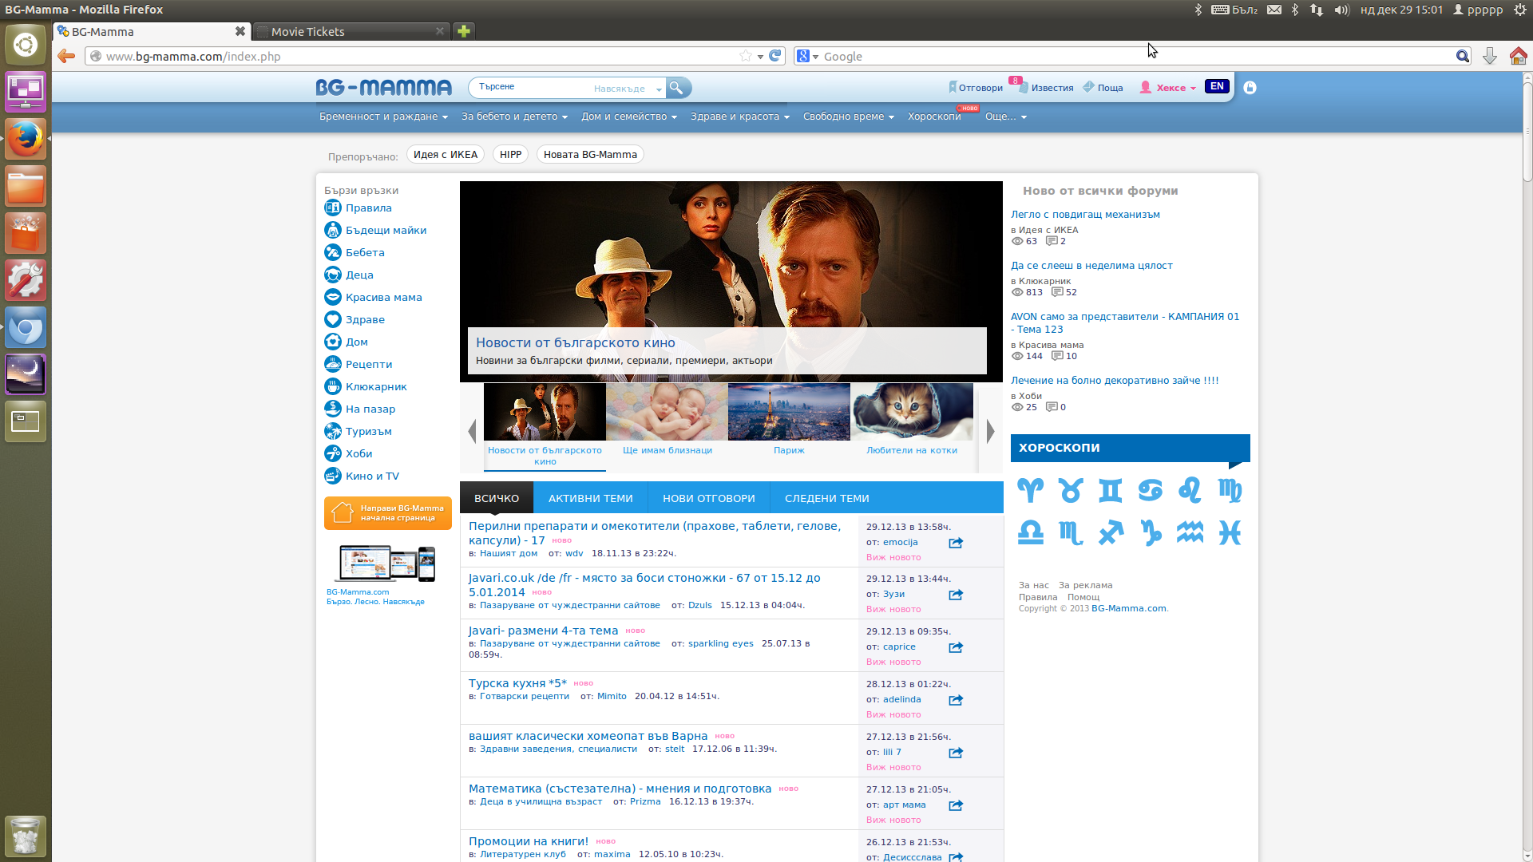The width and height of the screenshot is (1533, 862).
Task: Open the Leo horoscope sign icon
Action: [1190, 490]
